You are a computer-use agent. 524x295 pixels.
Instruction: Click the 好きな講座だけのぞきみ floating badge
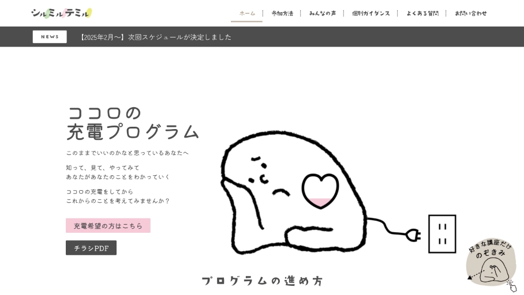[x=491, y=263]
